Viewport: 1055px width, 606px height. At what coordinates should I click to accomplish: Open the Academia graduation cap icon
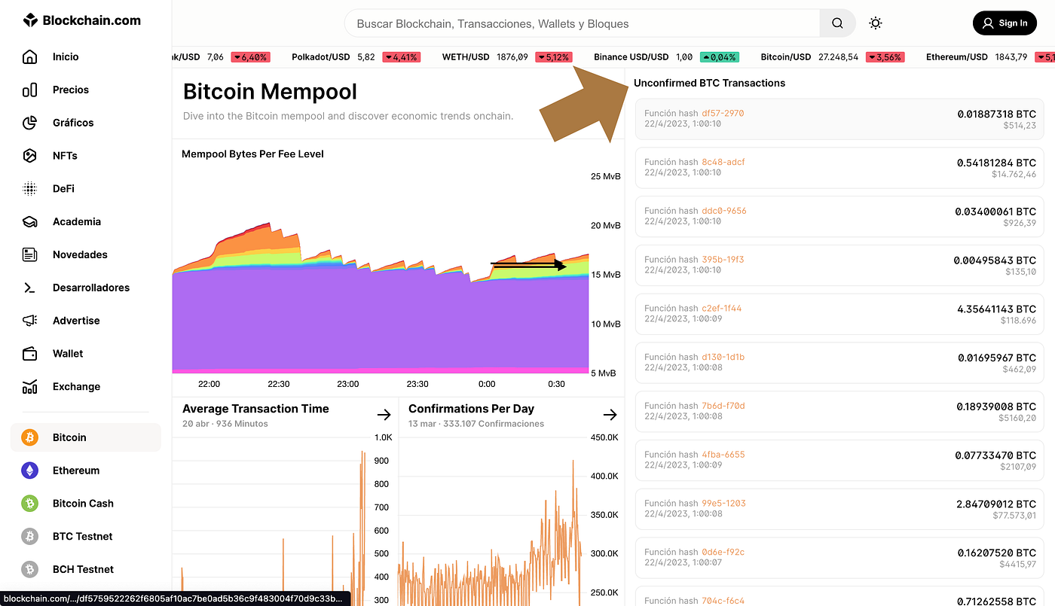point(29,222)
